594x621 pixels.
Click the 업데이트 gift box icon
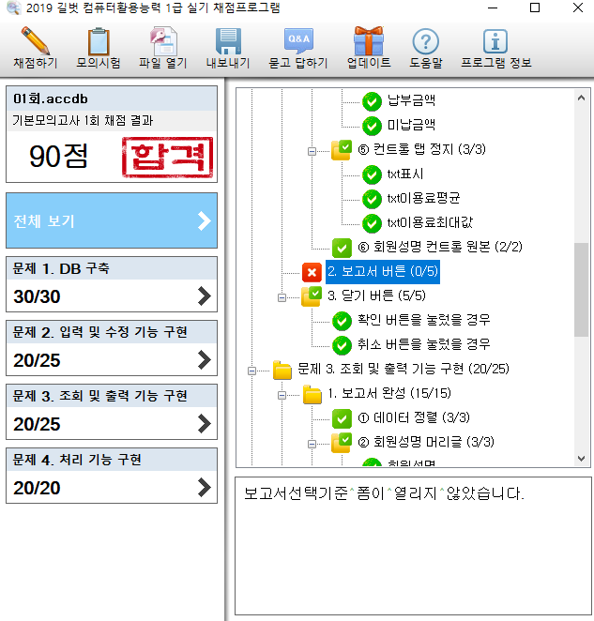[368, 41]
